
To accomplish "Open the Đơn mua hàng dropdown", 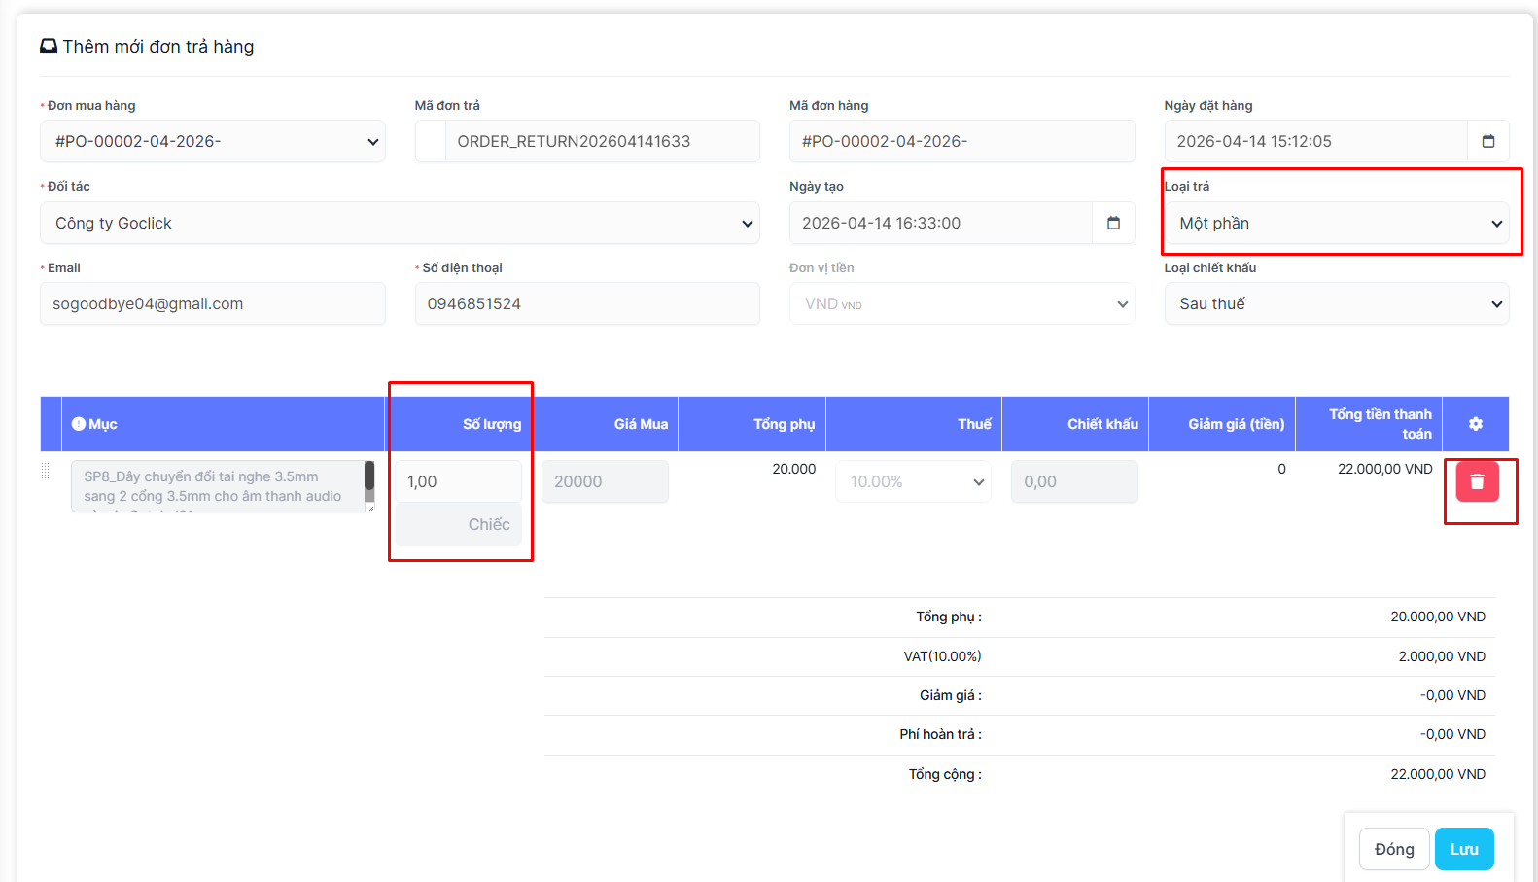I will click(x=212, y=141).
